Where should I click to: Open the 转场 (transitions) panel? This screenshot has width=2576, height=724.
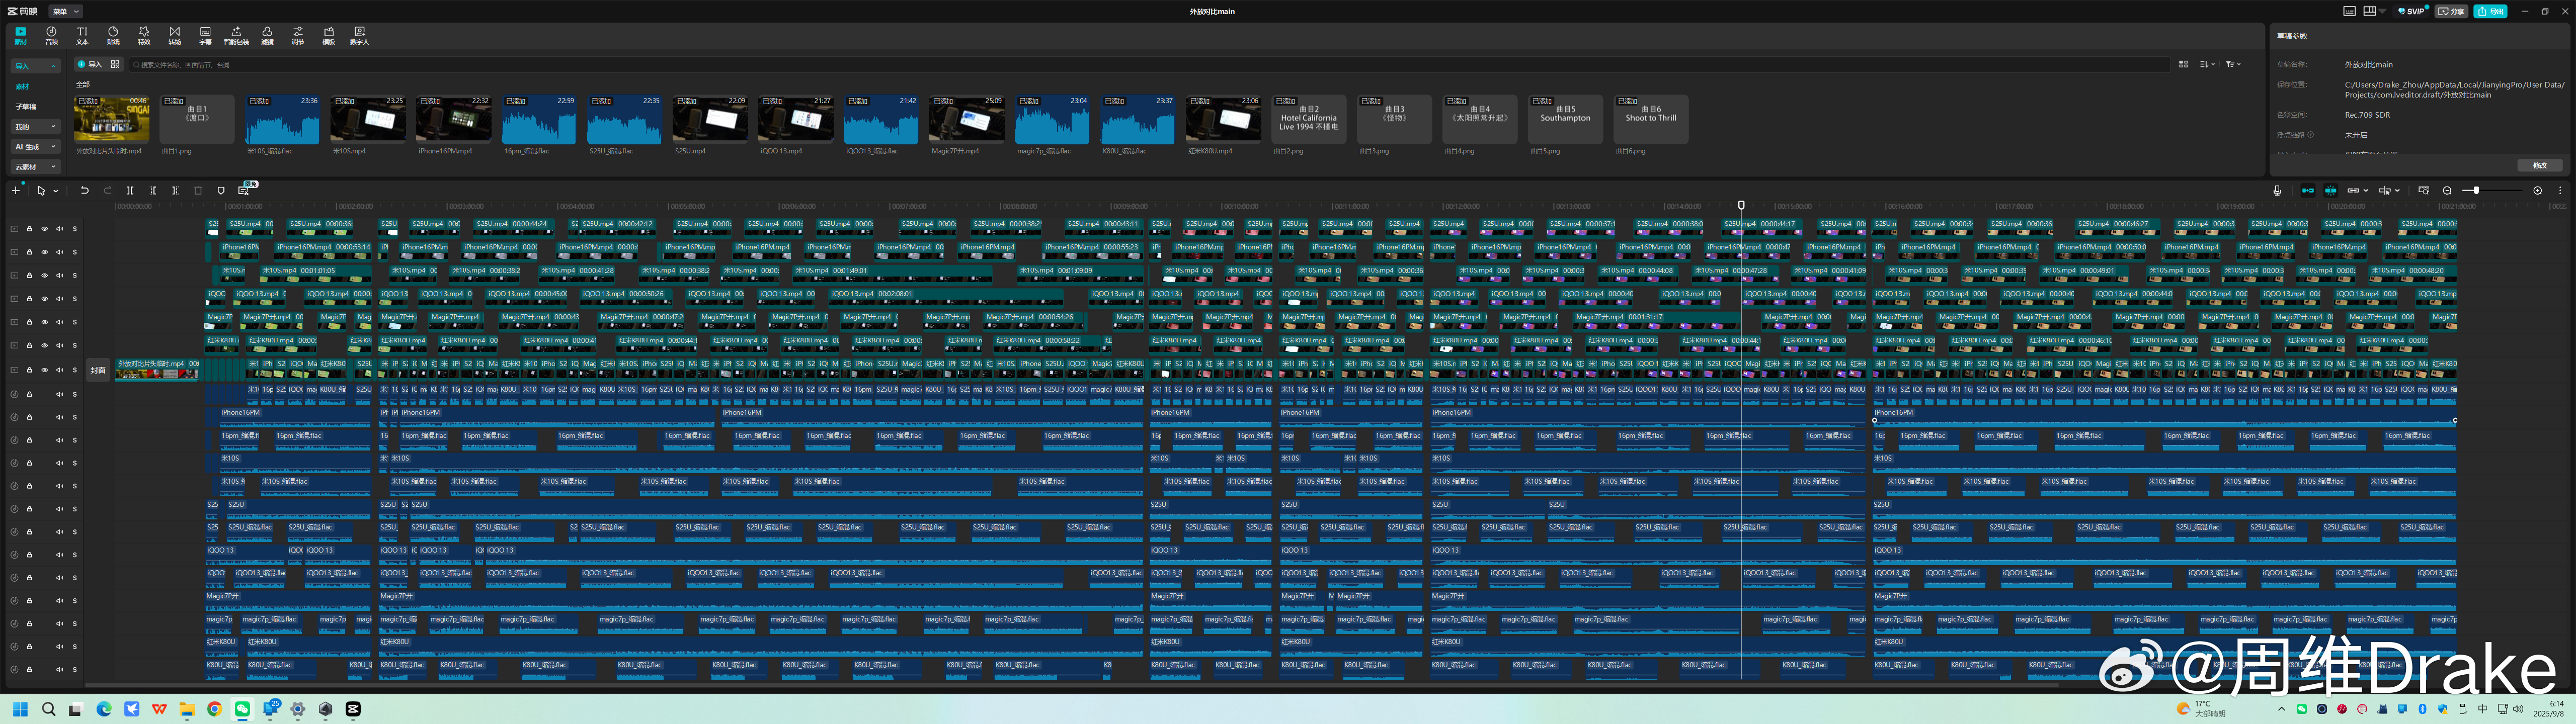point(175,35)
